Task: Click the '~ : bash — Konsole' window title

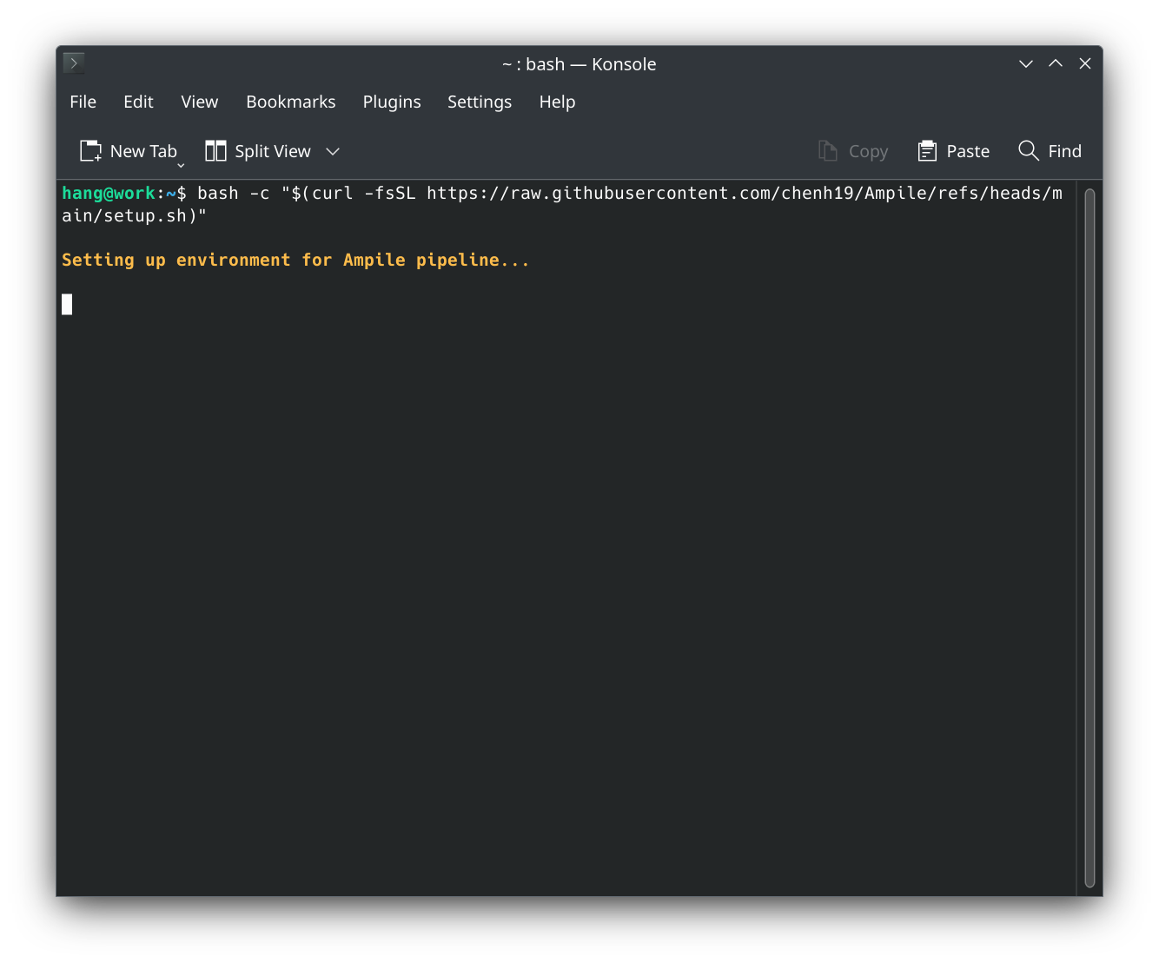Action: pos(579,64)
